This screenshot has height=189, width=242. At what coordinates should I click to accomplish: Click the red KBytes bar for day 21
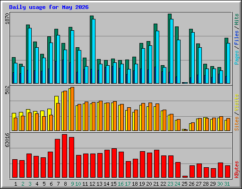tap(156, 164)
